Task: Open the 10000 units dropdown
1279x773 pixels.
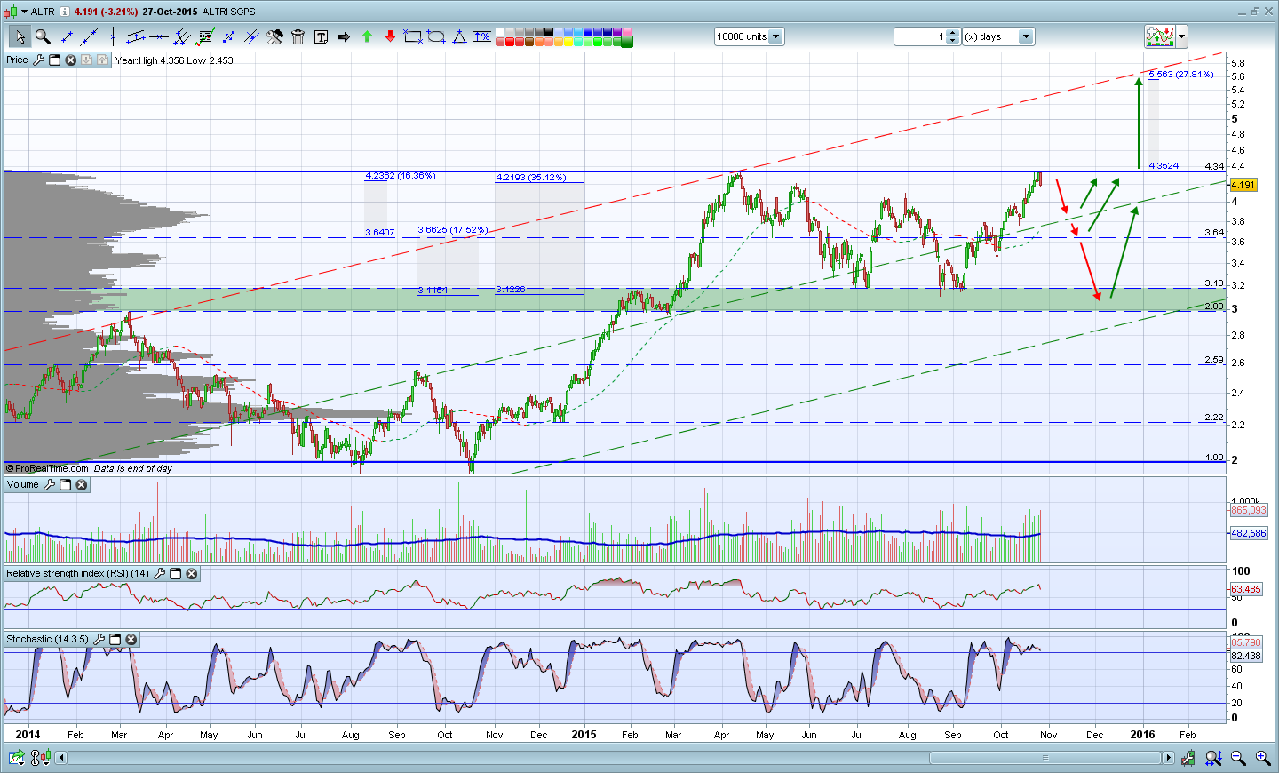Action: (775, 36)
